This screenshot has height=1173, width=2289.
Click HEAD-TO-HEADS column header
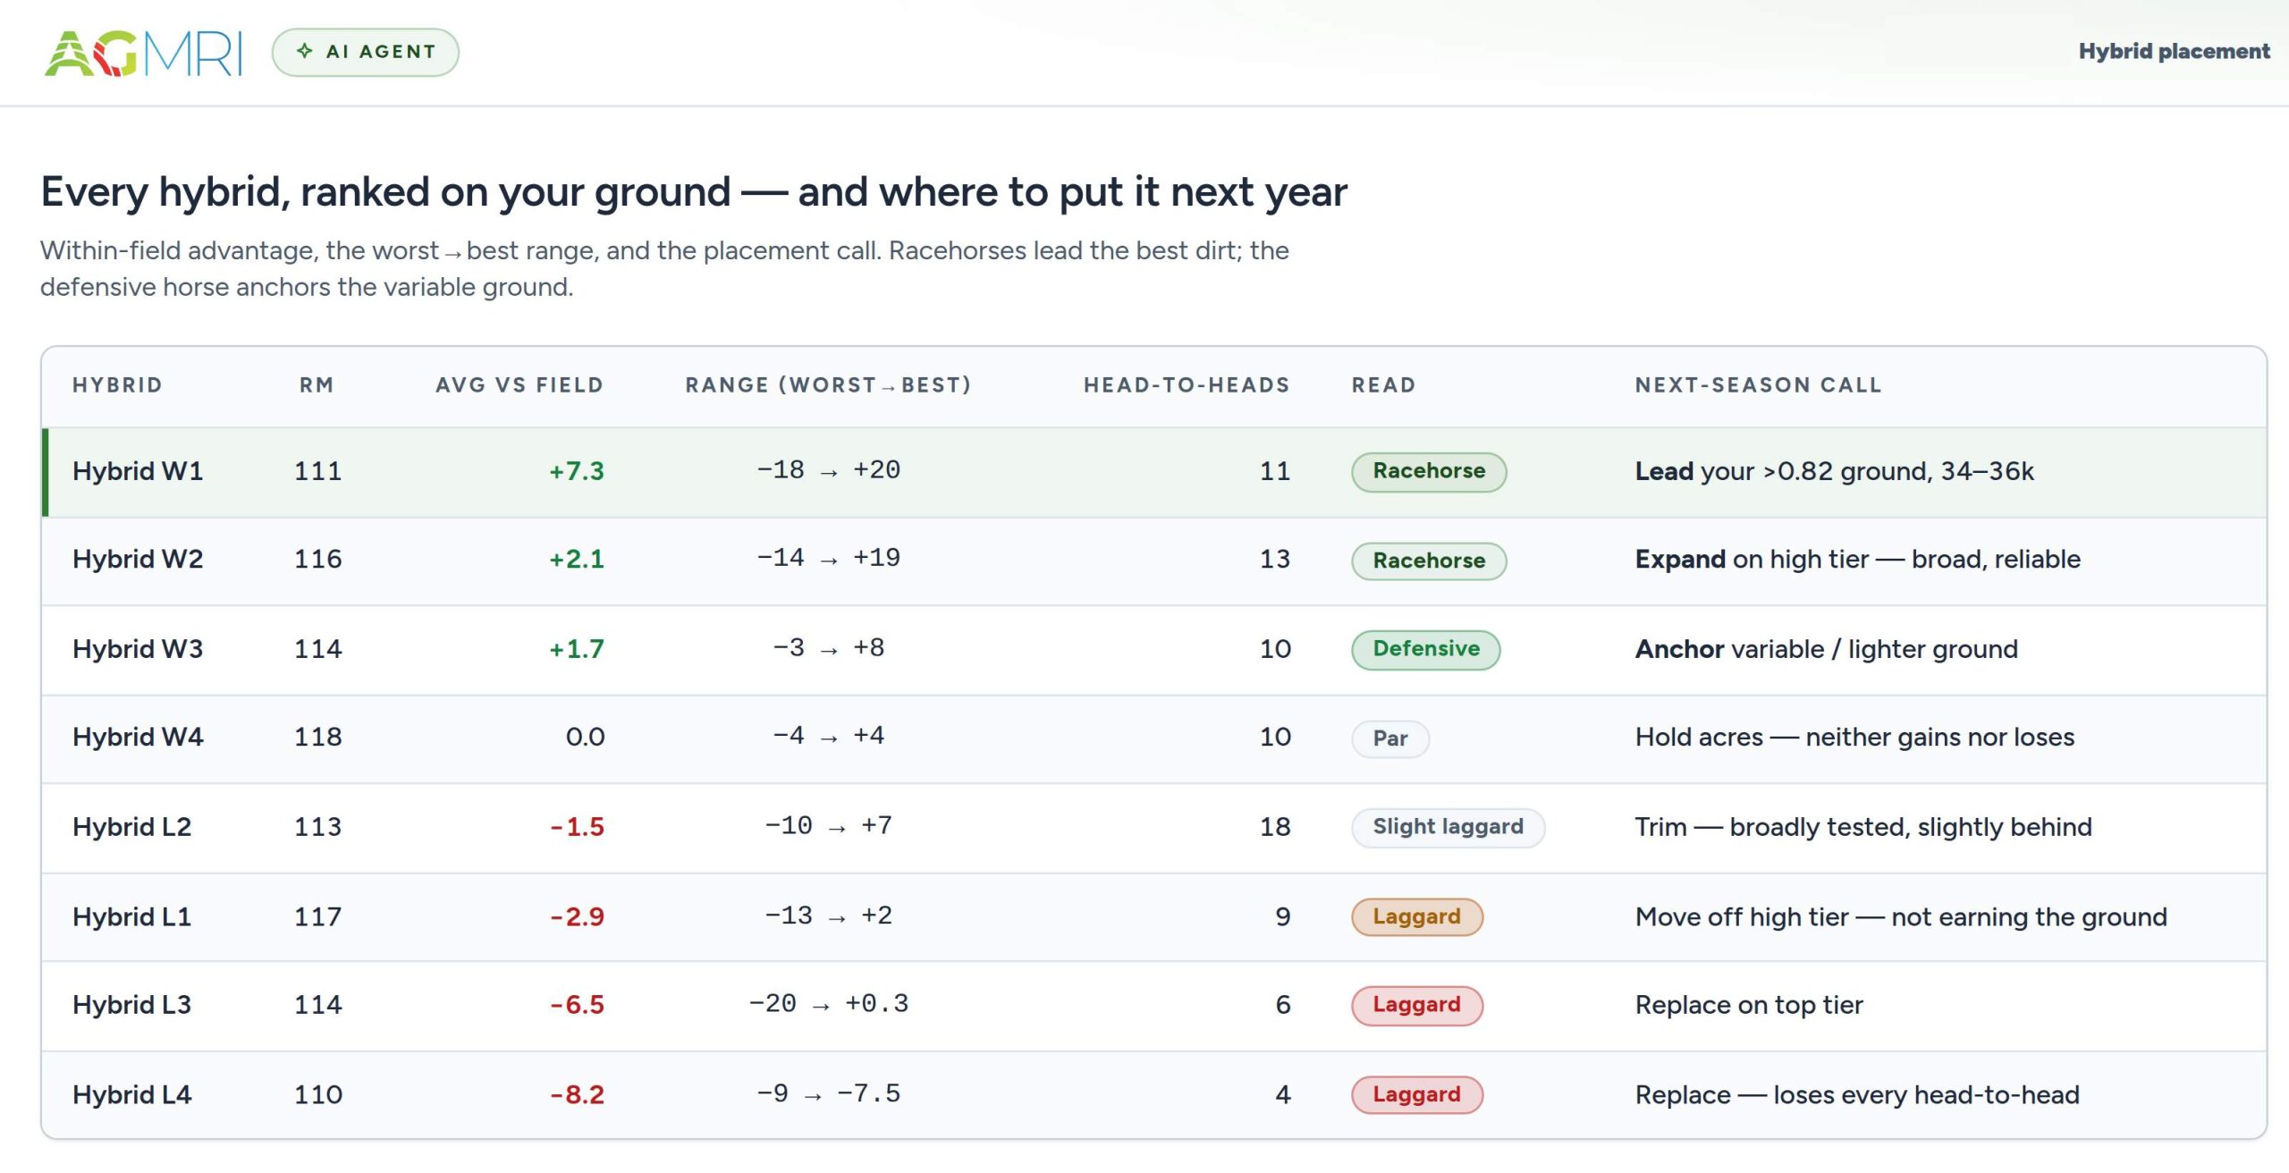(1187, 385)
